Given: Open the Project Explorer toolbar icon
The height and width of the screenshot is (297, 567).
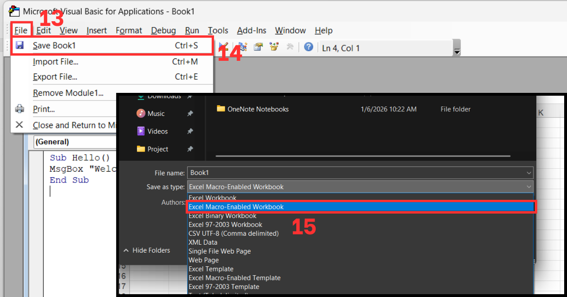Looking at the screenshot, I should tap(243, 47).
